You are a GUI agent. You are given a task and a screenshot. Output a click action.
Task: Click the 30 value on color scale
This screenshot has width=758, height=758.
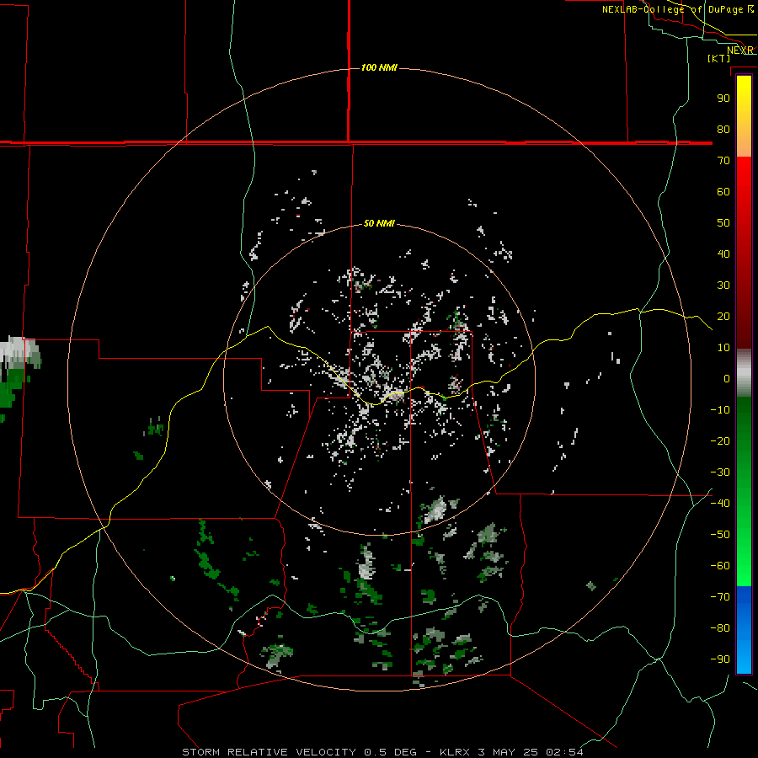[723, 286]
